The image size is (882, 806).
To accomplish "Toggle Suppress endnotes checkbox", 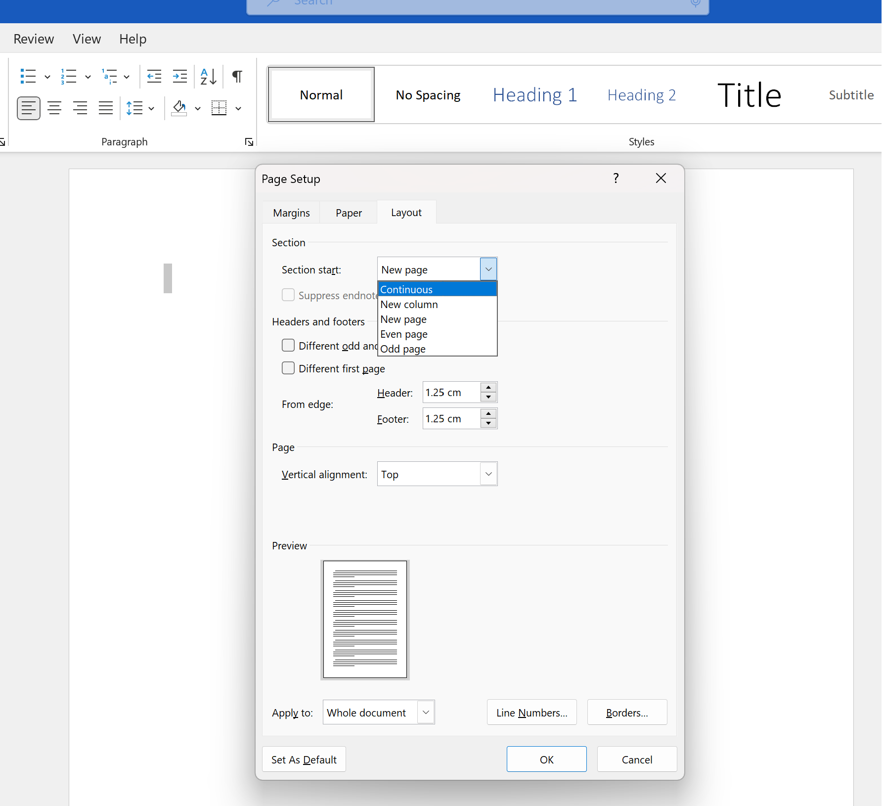I will tap(288, 295).
